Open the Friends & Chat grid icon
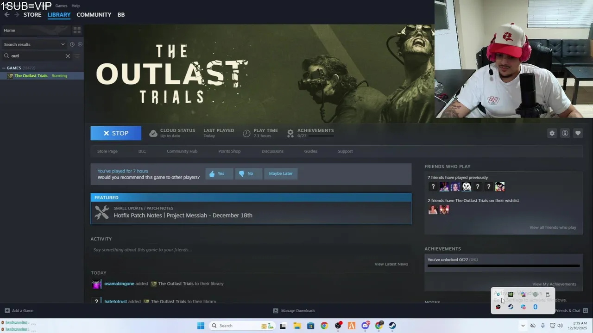Viewport: 593px width, 333px height. pyautogui.click(x=585, y=310)
